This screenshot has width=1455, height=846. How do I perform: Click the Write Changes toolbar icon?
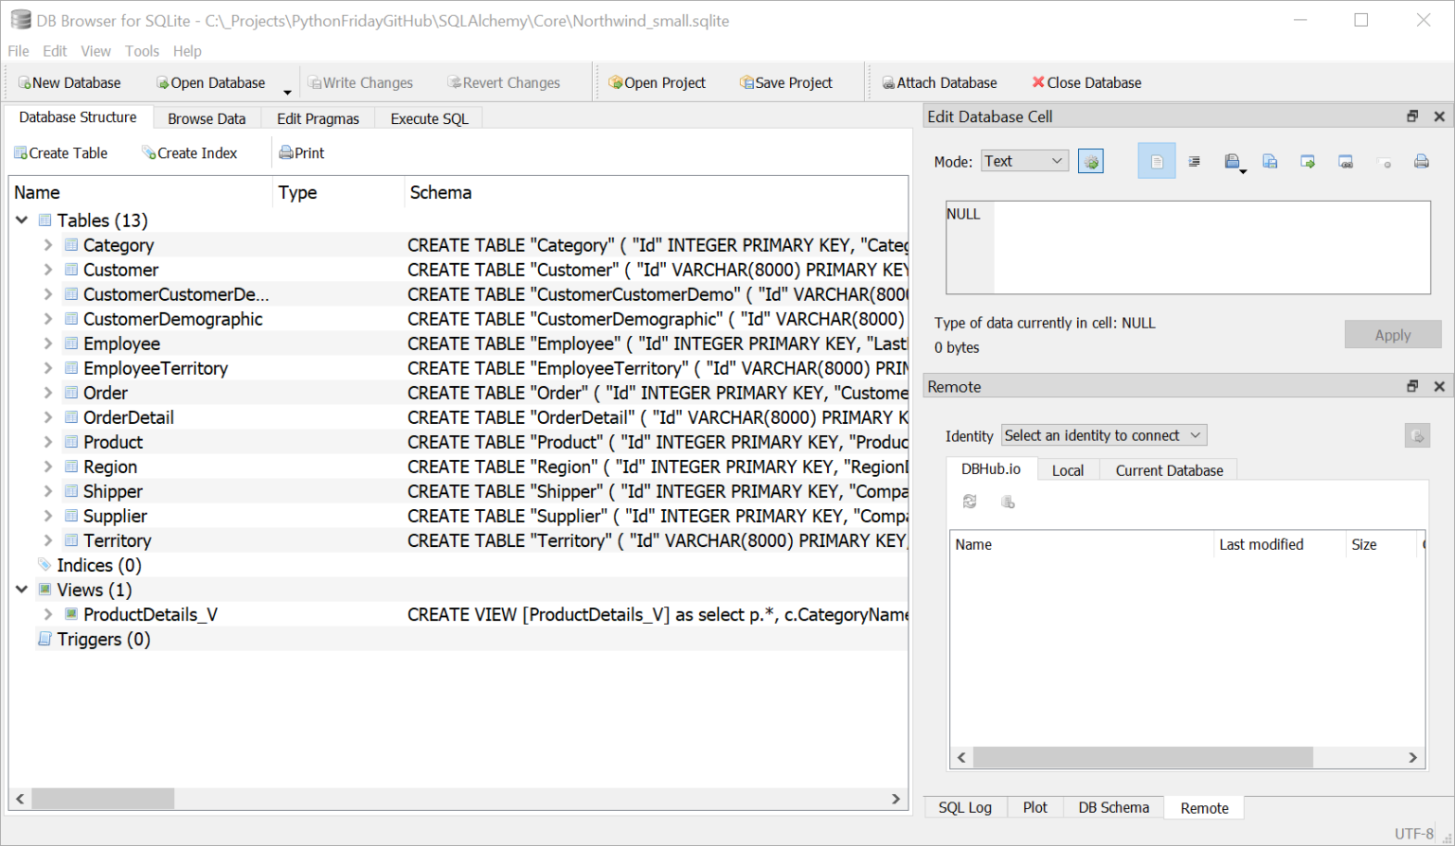[361, 82]
